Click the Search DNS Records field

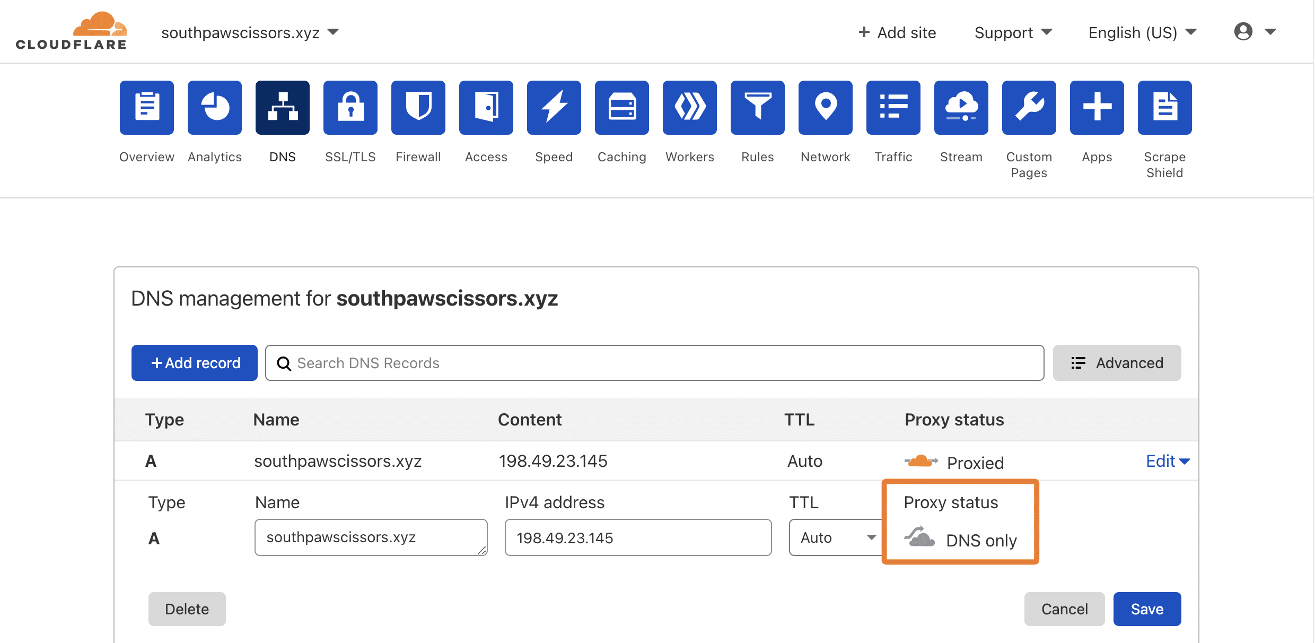click(654, 363)
